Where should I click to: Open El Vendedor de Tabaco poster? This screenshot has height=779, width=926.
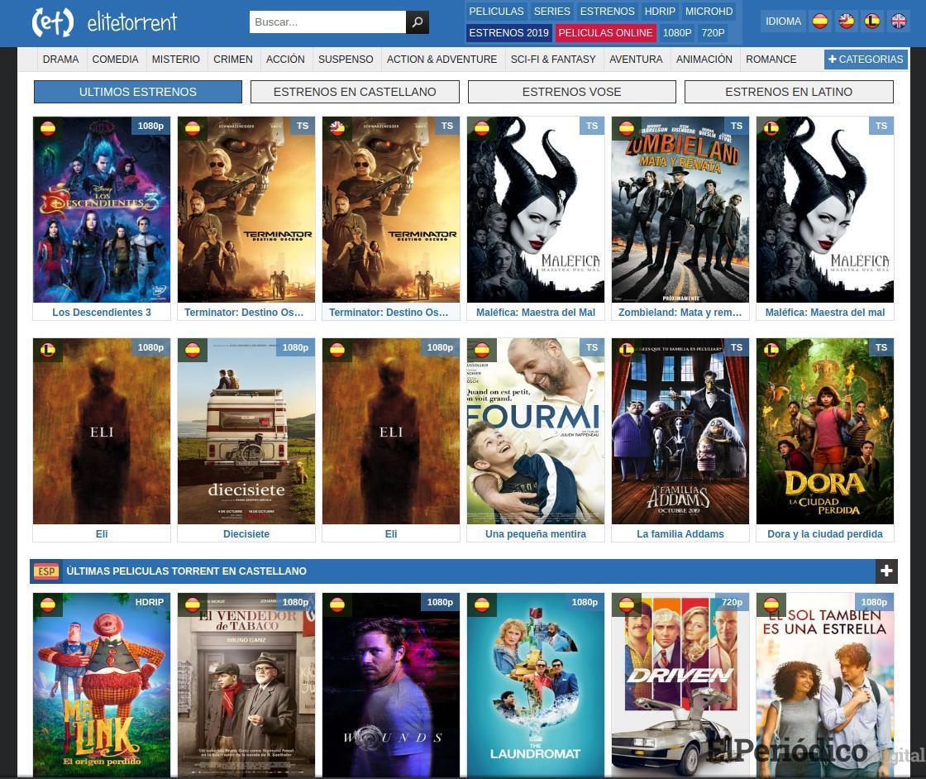(x=246, y=685)
